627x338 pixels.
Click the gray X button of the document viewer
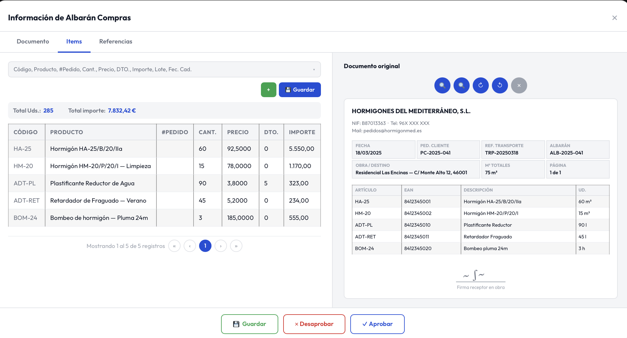519,85
